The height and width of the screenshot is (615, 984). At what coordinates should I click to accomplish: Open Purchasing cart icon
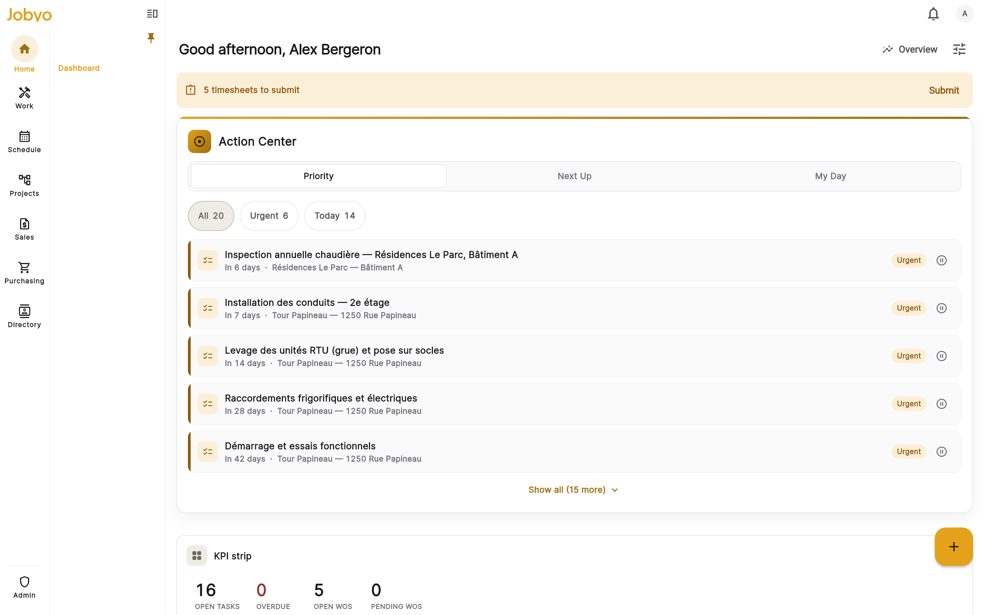24,267
